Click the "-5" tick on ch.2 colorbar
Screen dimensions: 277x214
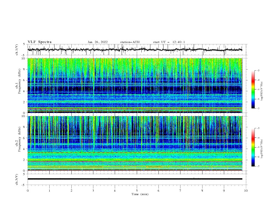coord(258,147)
